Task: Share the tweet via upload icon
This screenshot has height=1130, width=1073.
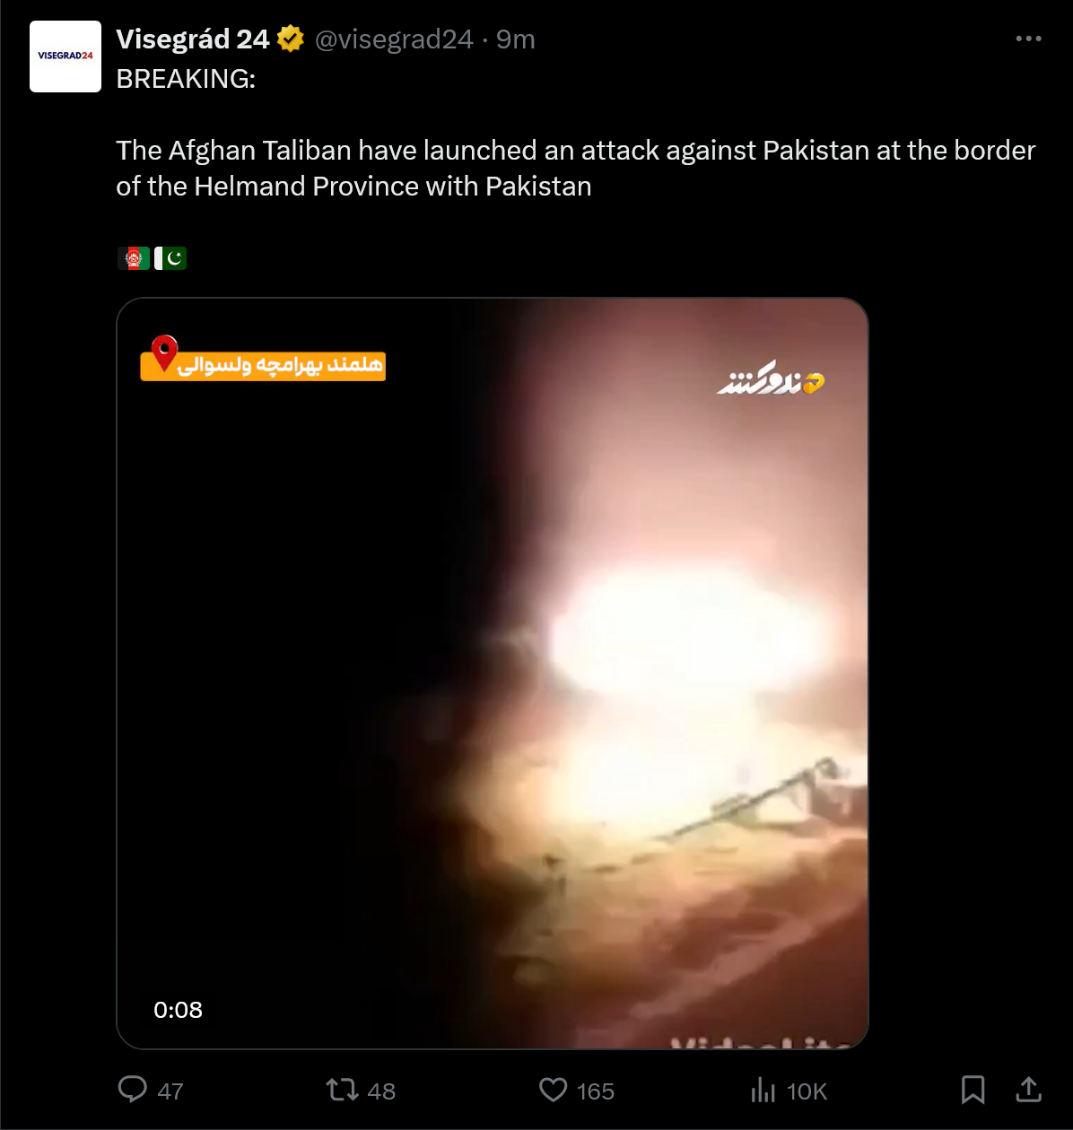Action: pos(1028,1090)
